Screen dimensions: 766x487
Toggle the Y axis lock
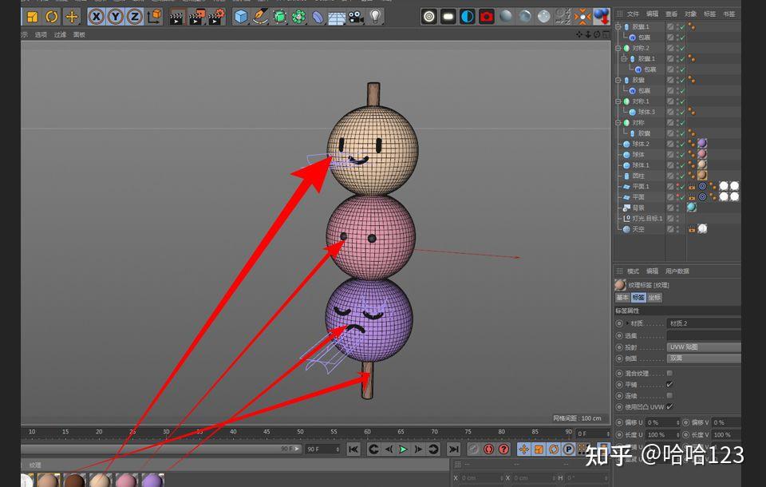(116, 17)
